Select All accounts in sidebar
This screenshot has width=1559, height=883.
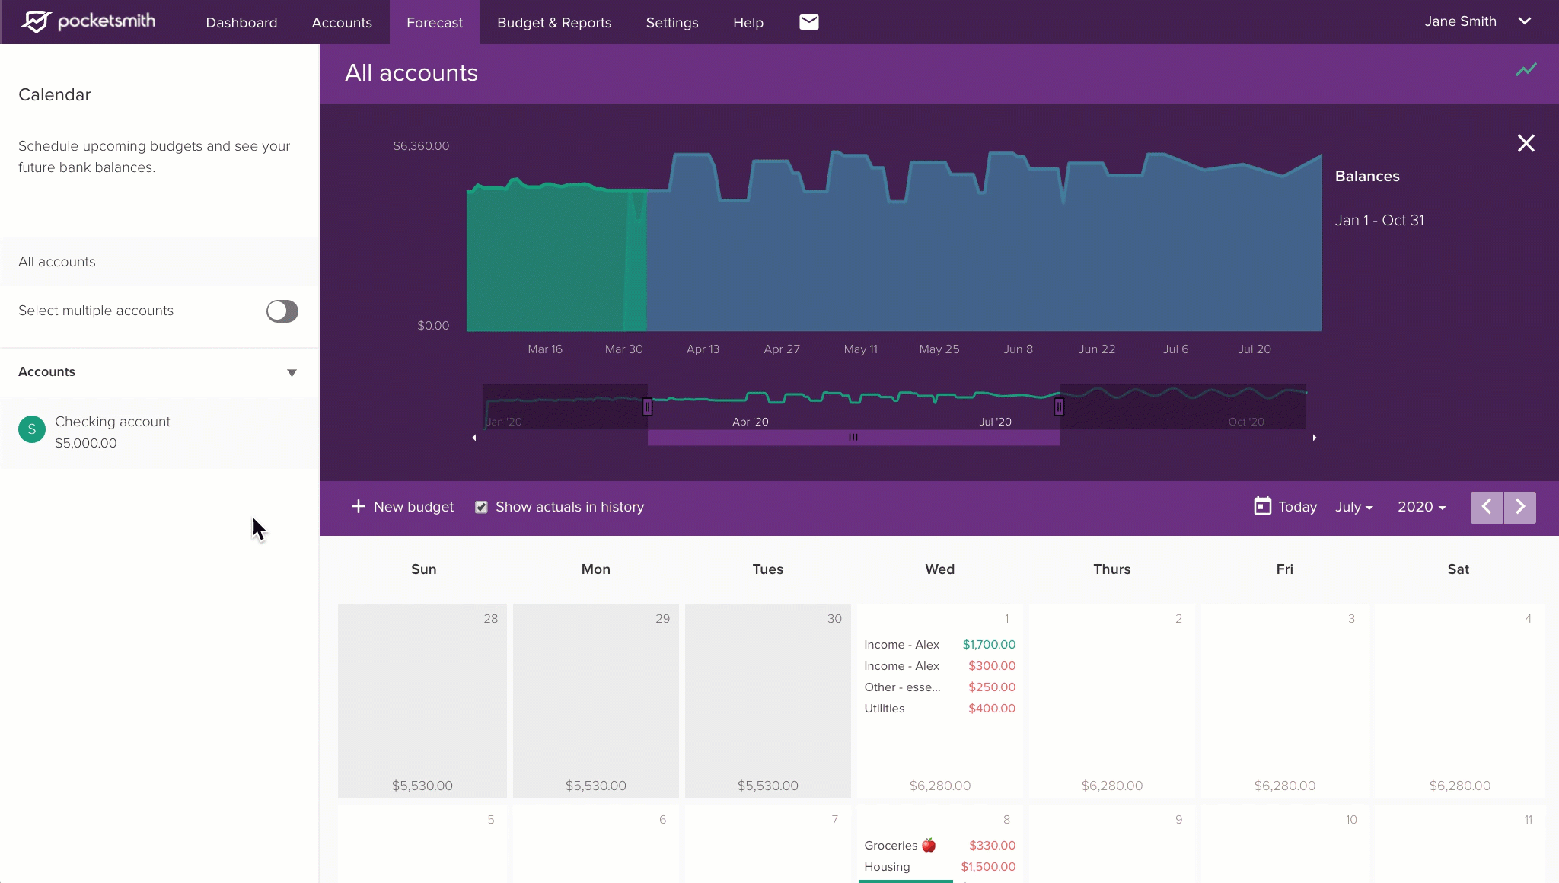click(57, 262)
